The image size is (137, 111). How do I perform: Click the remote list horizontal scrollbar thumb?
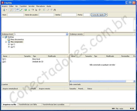[x=99, y=81]
